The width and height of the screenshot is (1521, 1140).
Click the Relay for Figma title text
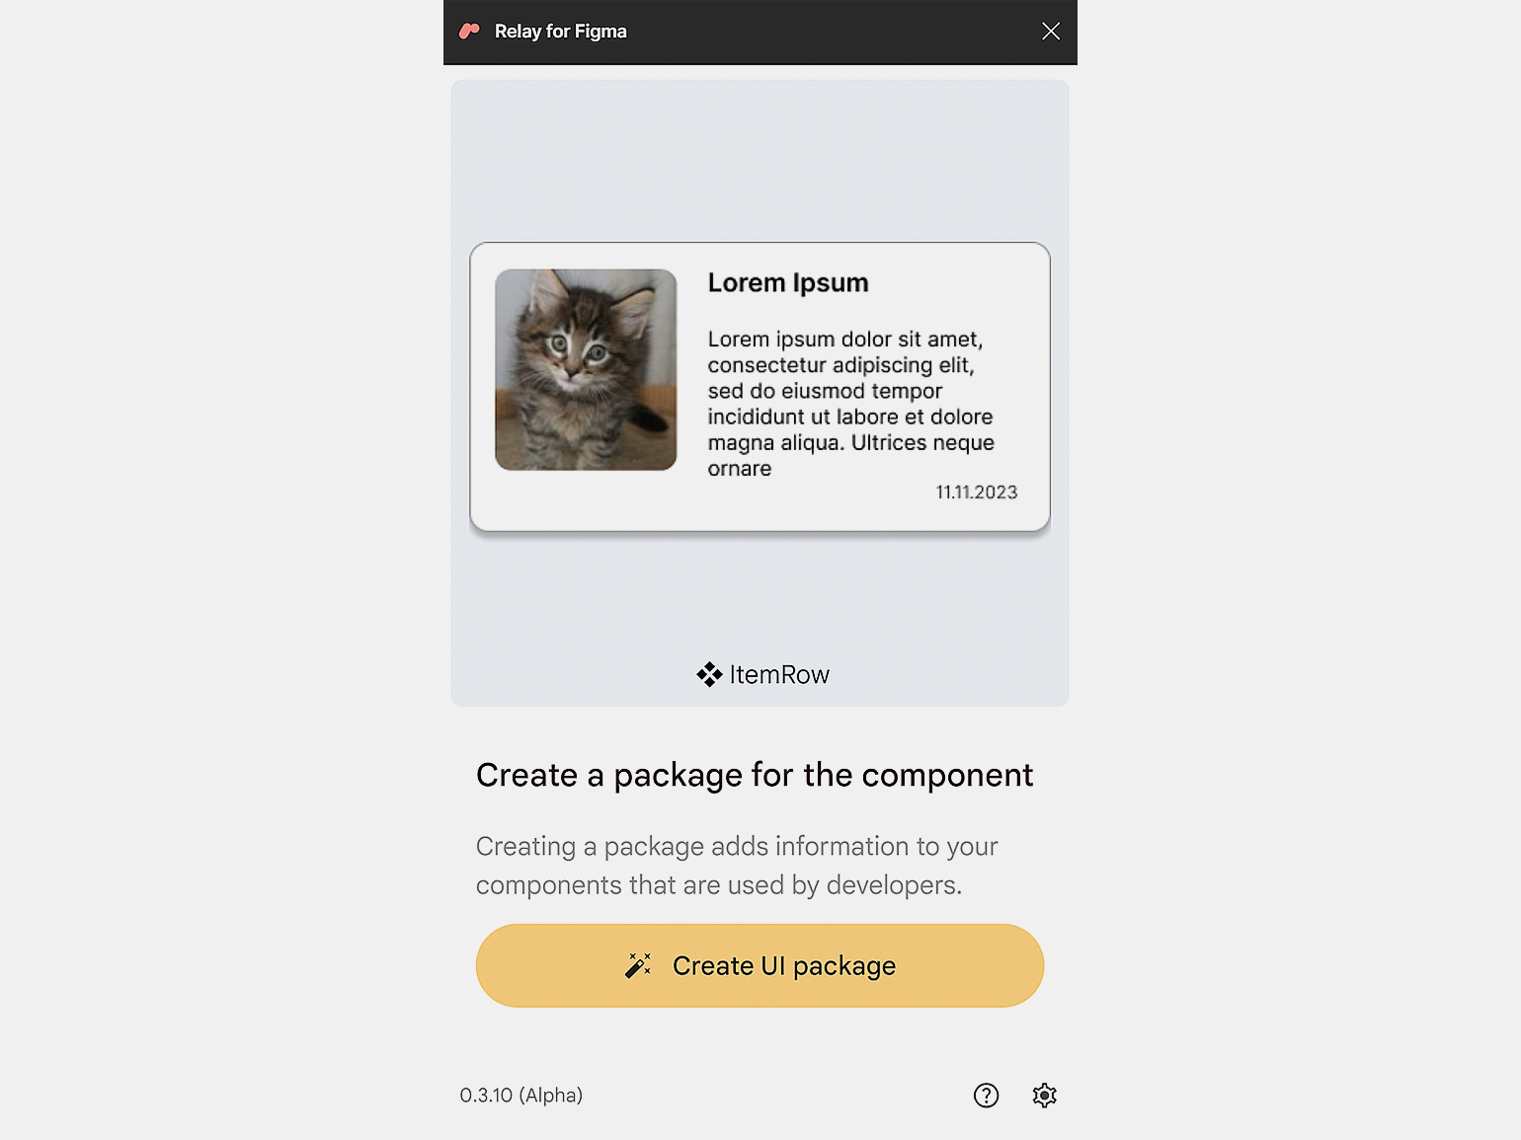(x=560, y=32)
